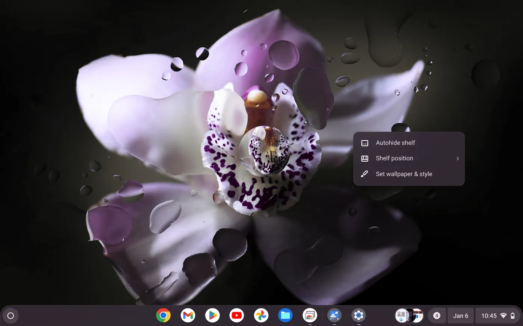Open the Chrome Remote Desktop-style stacked windows app
The width and height of the screenshot is (523, 326).
point(310,316)
